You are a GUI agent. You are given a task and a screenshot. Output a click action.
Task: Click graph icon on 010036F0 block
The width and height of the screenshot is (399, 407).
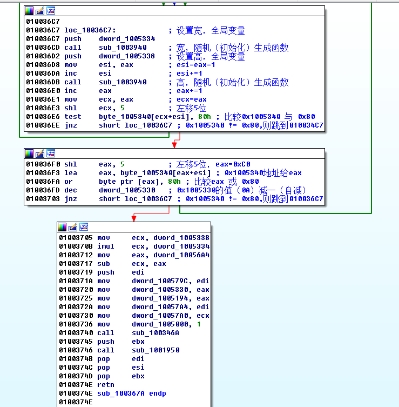(x=51, y=154)
